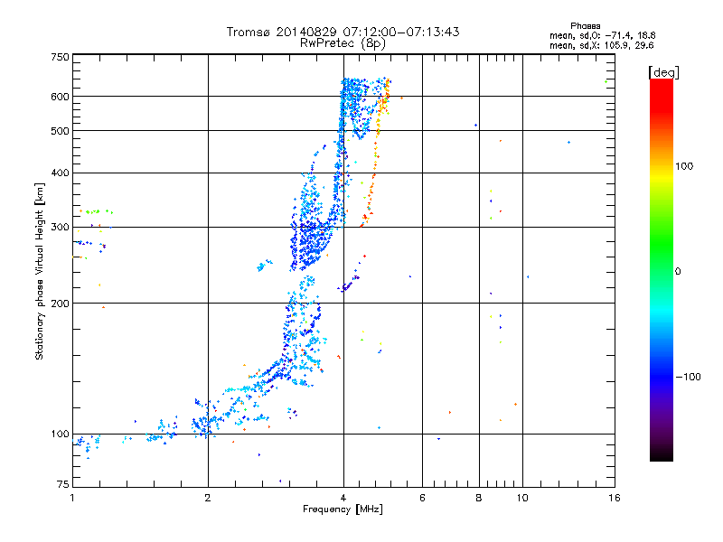The width and height of the screenshot is (723, 542).
Task: Click the x-axis tick label '1'
Action: [x=72, y=498]
